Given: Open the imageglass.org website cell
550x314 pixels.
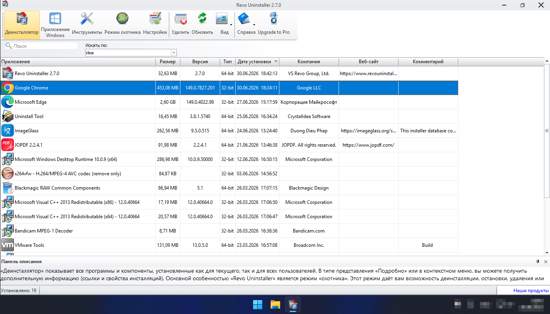Looking at the screenshot, I should coord(368,131).
